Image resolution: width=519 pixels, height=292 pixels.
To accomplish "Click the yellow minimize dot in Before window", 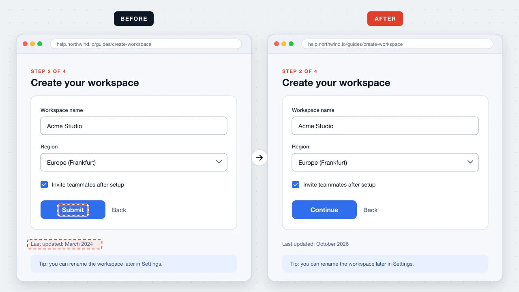I will 32,44.
